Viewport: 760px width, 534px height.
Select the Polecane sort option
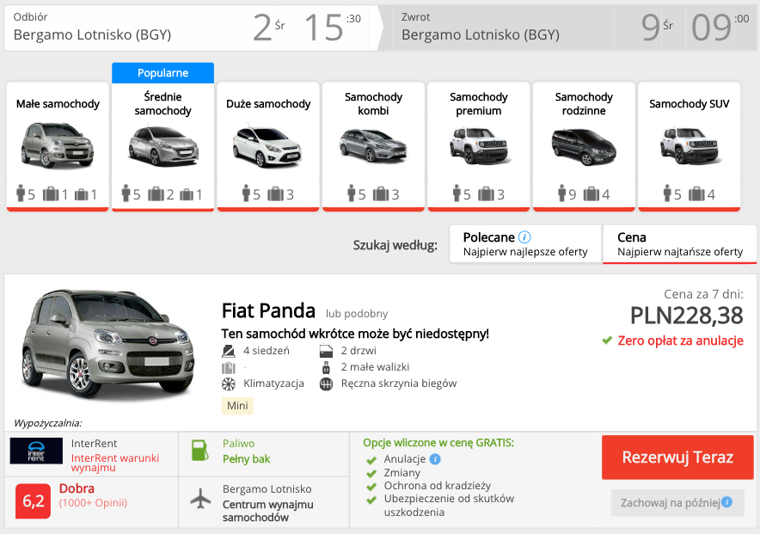(524, 243)
